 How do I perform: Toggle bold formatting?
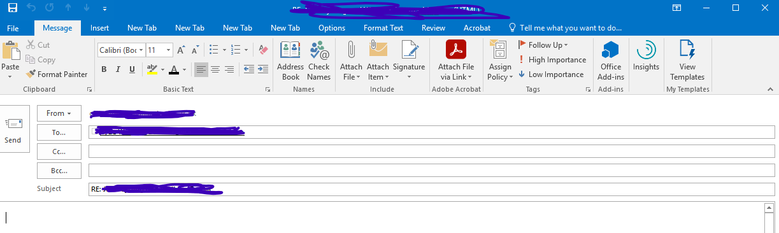(104, 69)
